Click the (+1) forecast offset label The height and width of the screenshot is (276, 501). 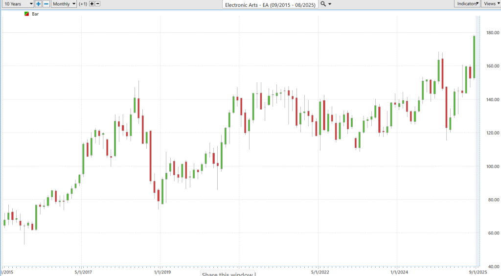tap(83, 4)
